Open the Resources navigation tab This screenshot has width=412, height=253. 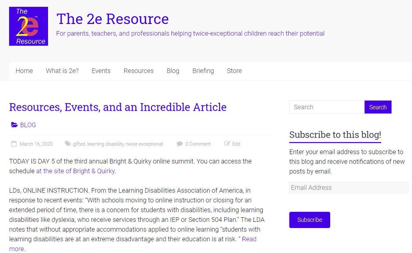coord(138,71)
